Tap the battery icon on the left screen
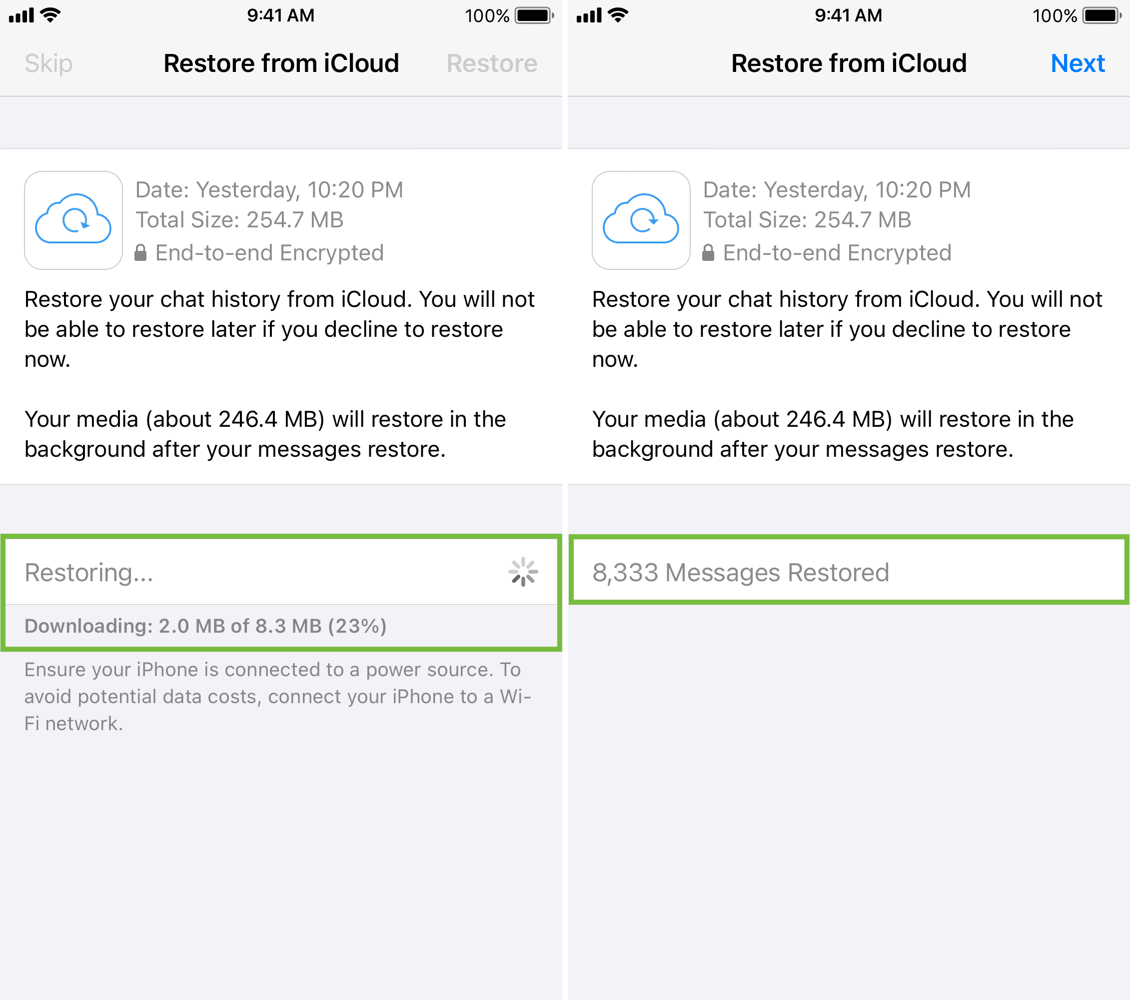The width and height of the screenshot is (1130, 1000). [535, 15]
